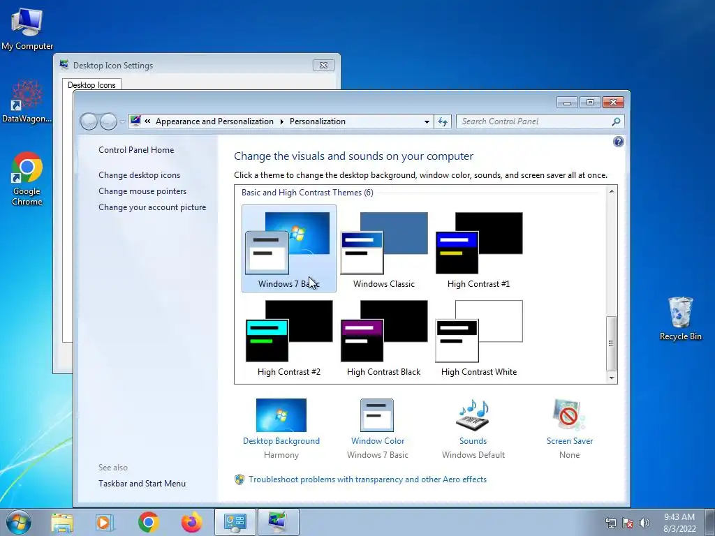Open Taskbar and Start Menu link

(x=142, y=484)
